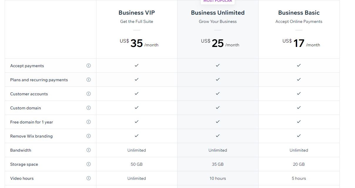Click the 5 hours video cell
Viewport: 355px width, 188px height.
(299, 178)
